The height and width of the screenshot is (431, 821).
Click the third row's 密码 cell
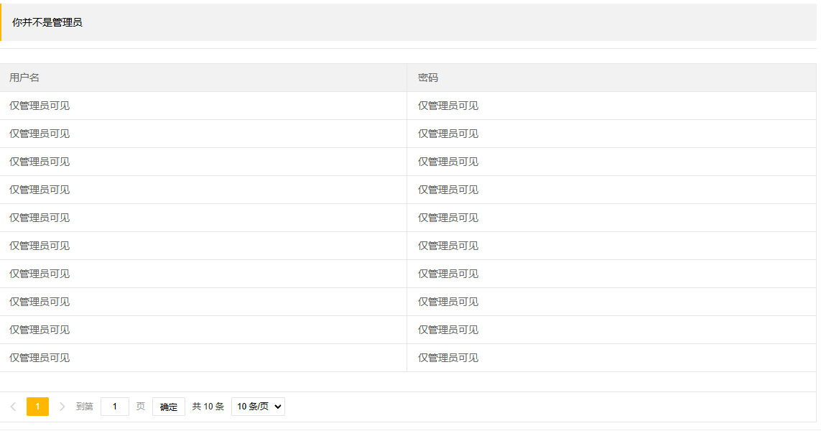pyautogui.click(x=448, y=162)
